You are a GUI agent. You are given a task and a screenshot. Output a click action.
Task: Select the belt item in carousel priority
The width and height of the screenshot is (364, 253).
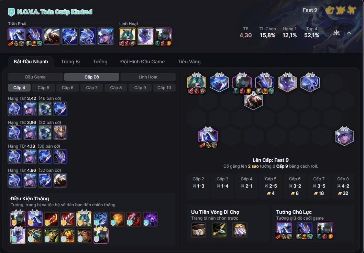coord(198,230)
